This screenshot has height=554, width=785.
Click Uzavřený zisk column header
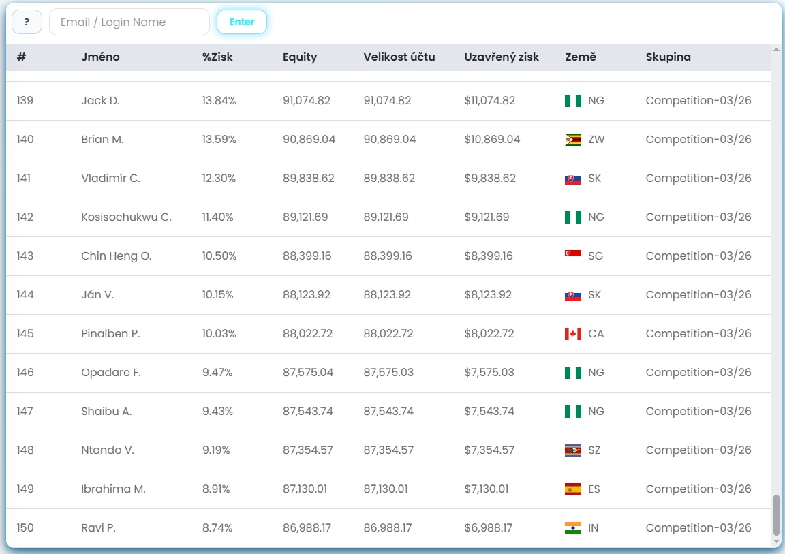pos(502,57)
